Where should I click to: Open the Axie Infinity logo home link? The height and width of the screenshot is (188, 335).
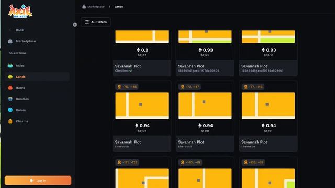(20, 11)
